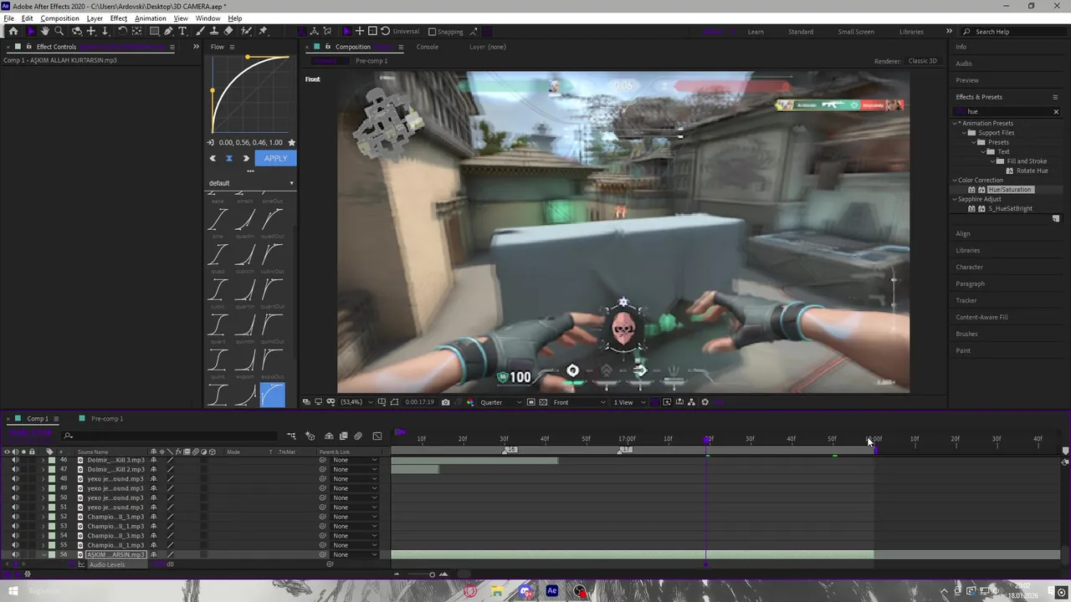The width and height of the screenshot is (1071, 602).
Task: Toggle Fast Previews in the viewer footer
Action: [667, 402]
